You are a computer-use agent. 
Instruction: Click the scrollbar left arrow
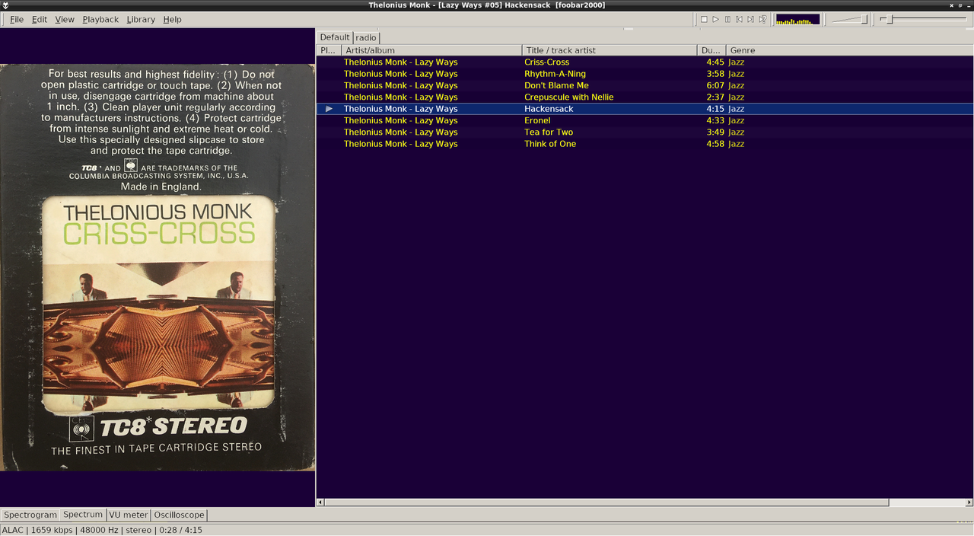pyautogui.click(x=320, y=502)
